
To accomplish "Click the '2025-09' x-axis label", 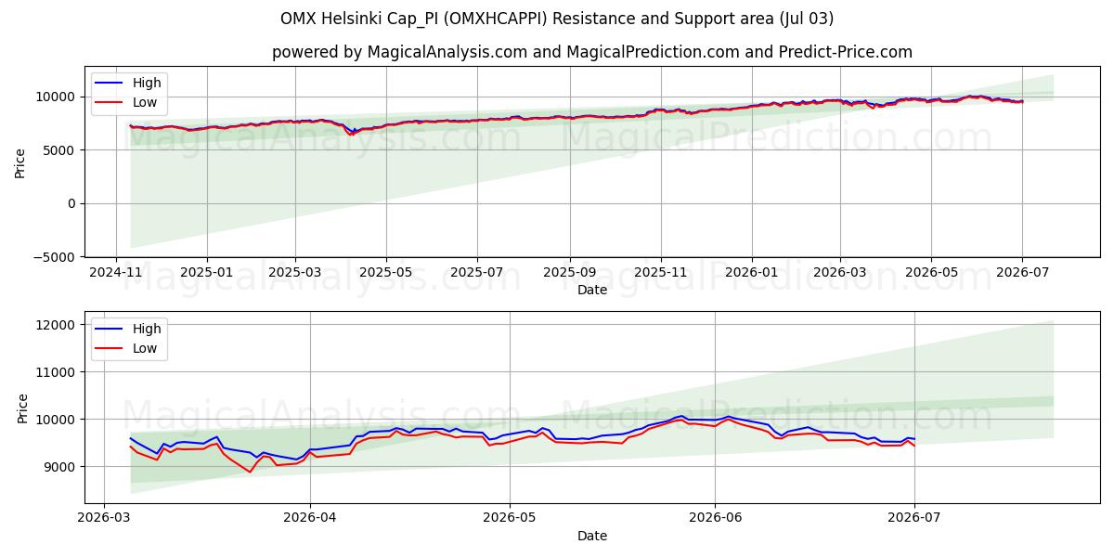I will [x=569, y=273].
